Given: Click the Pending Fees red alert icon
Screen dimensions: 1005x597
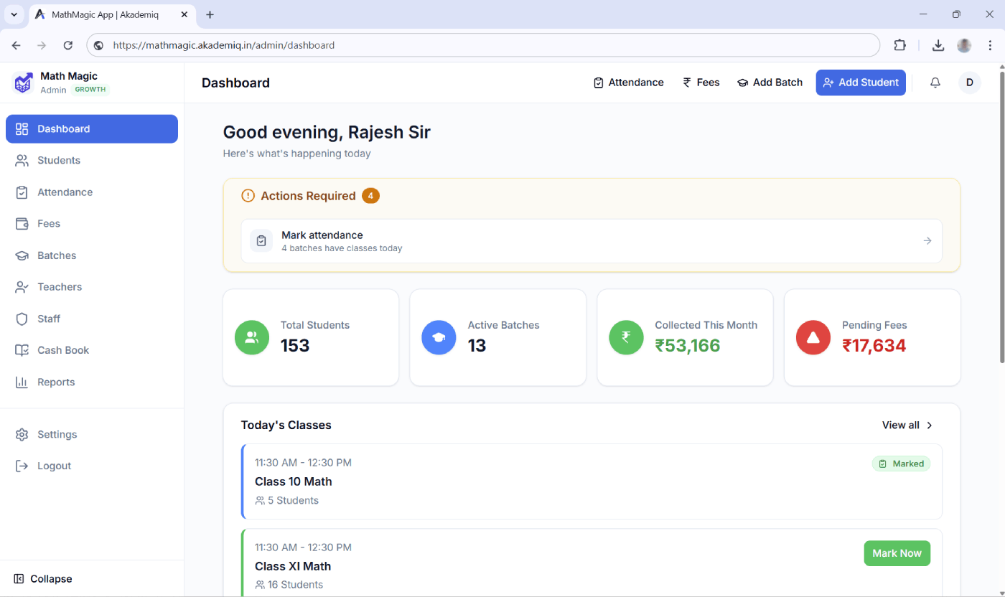Looking at the screenshot, I should coord(813,337).
